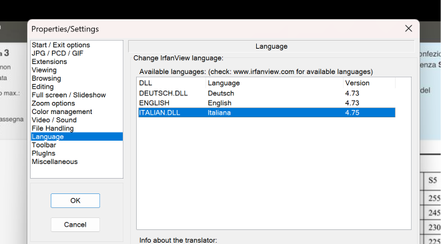Select Video / Sound category
Viewport: 441px width, 244px height.
point(77,120)
